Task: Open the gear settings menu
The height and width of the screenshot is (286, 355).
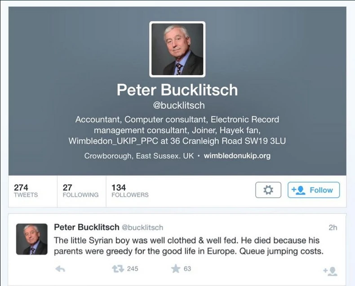Action: click(268, 190)
